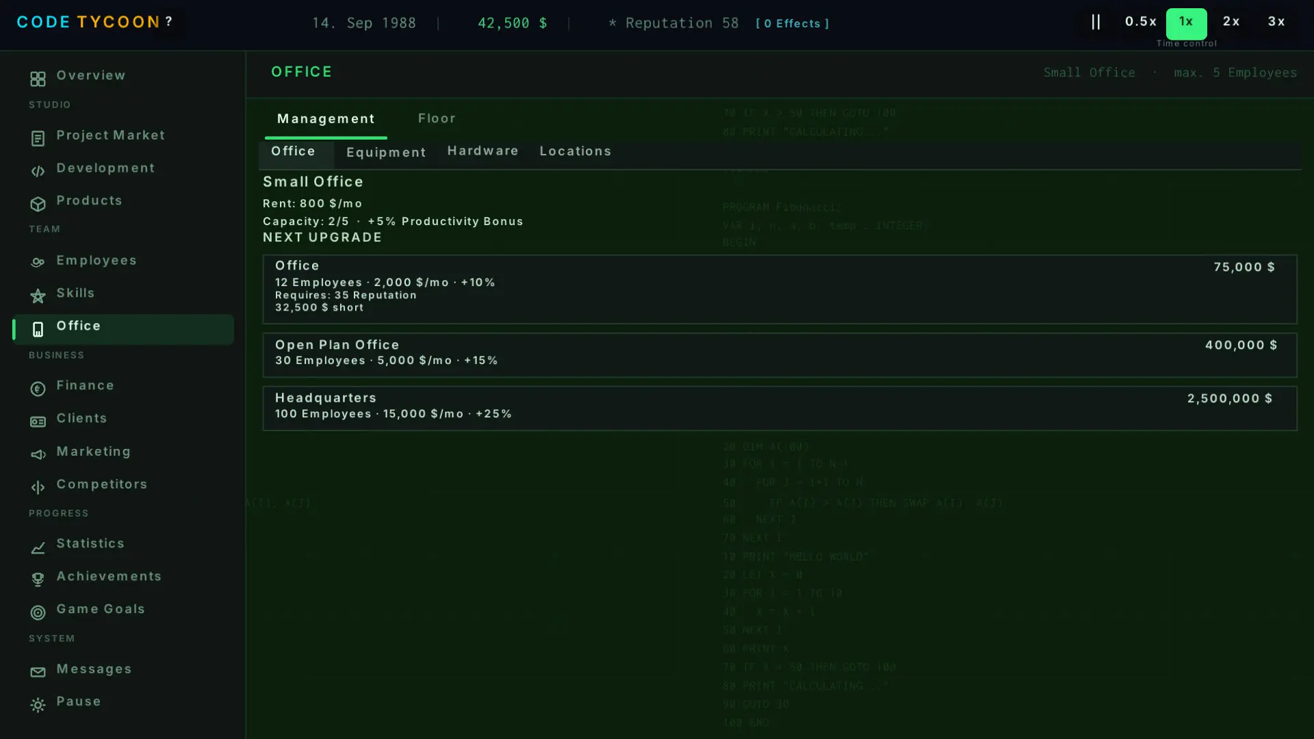Pause the game with the pause bars
Viewport: 1314px width, 739px height.
(1096, 23)
